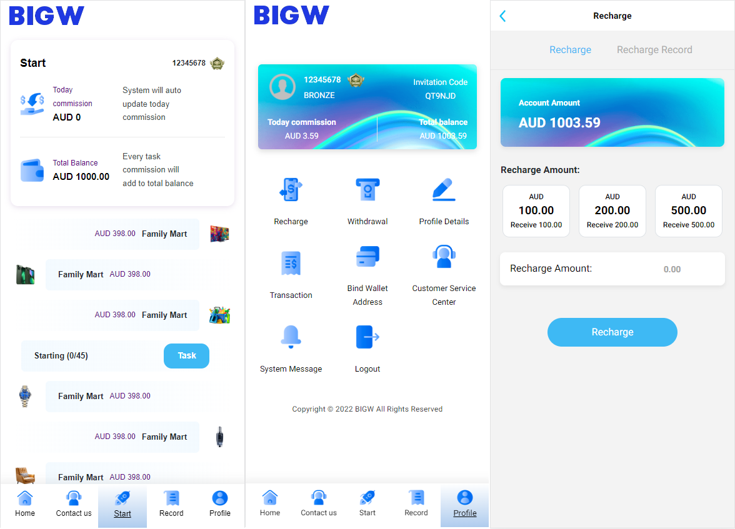Select the AUD 200.00 recharge option

(x=612, y=211)
